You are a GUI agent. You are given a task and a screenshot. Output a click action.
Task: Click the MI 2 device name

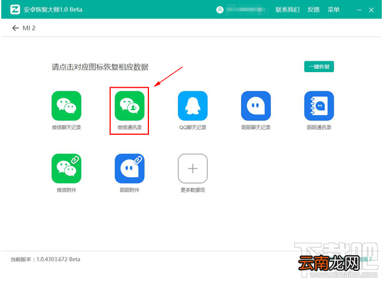pyautogui.click(x=29, y=28)
